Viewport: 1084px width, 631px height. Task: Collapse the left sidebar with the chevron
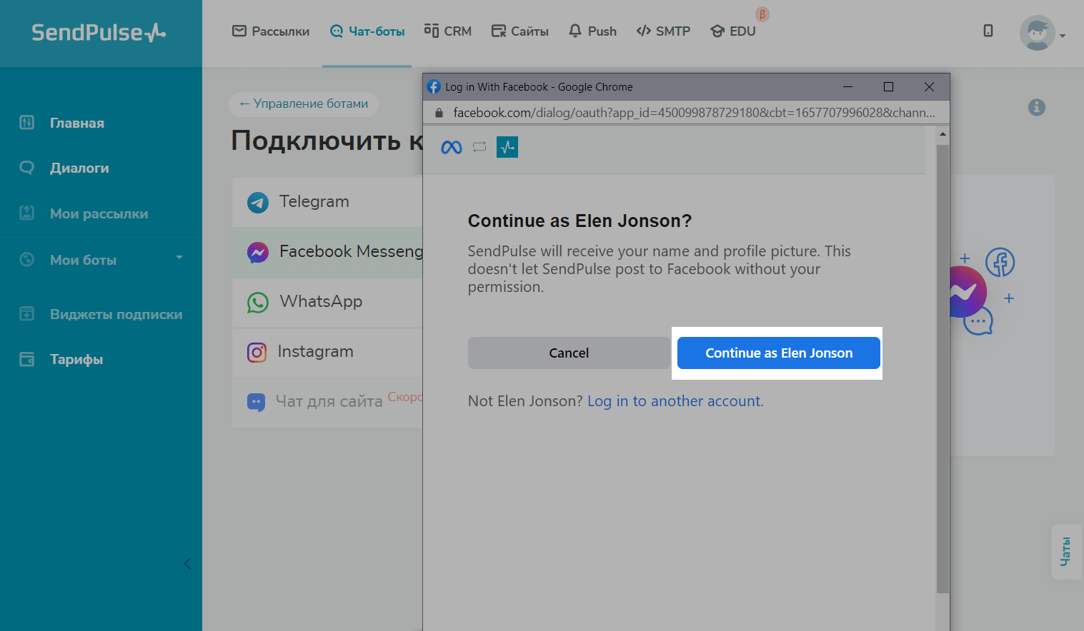pyautogui.click(x=187, y=563)
